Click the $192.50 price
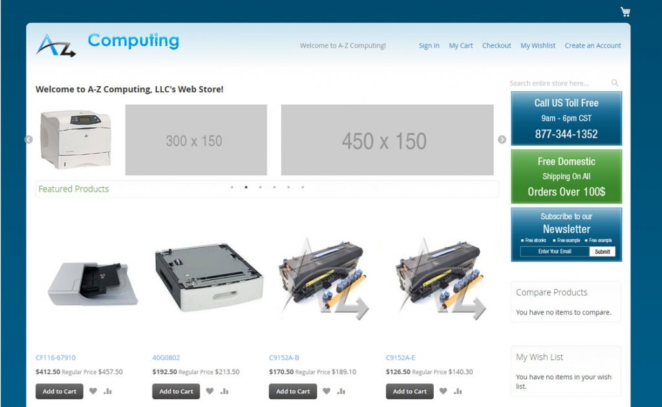Viewport: 662px width, 407px height. [165, 372]
